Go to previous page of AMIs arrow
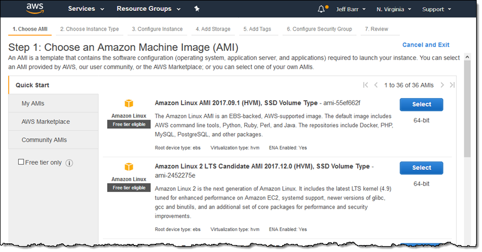Viewport: 482px width, 252px height. 376,85
